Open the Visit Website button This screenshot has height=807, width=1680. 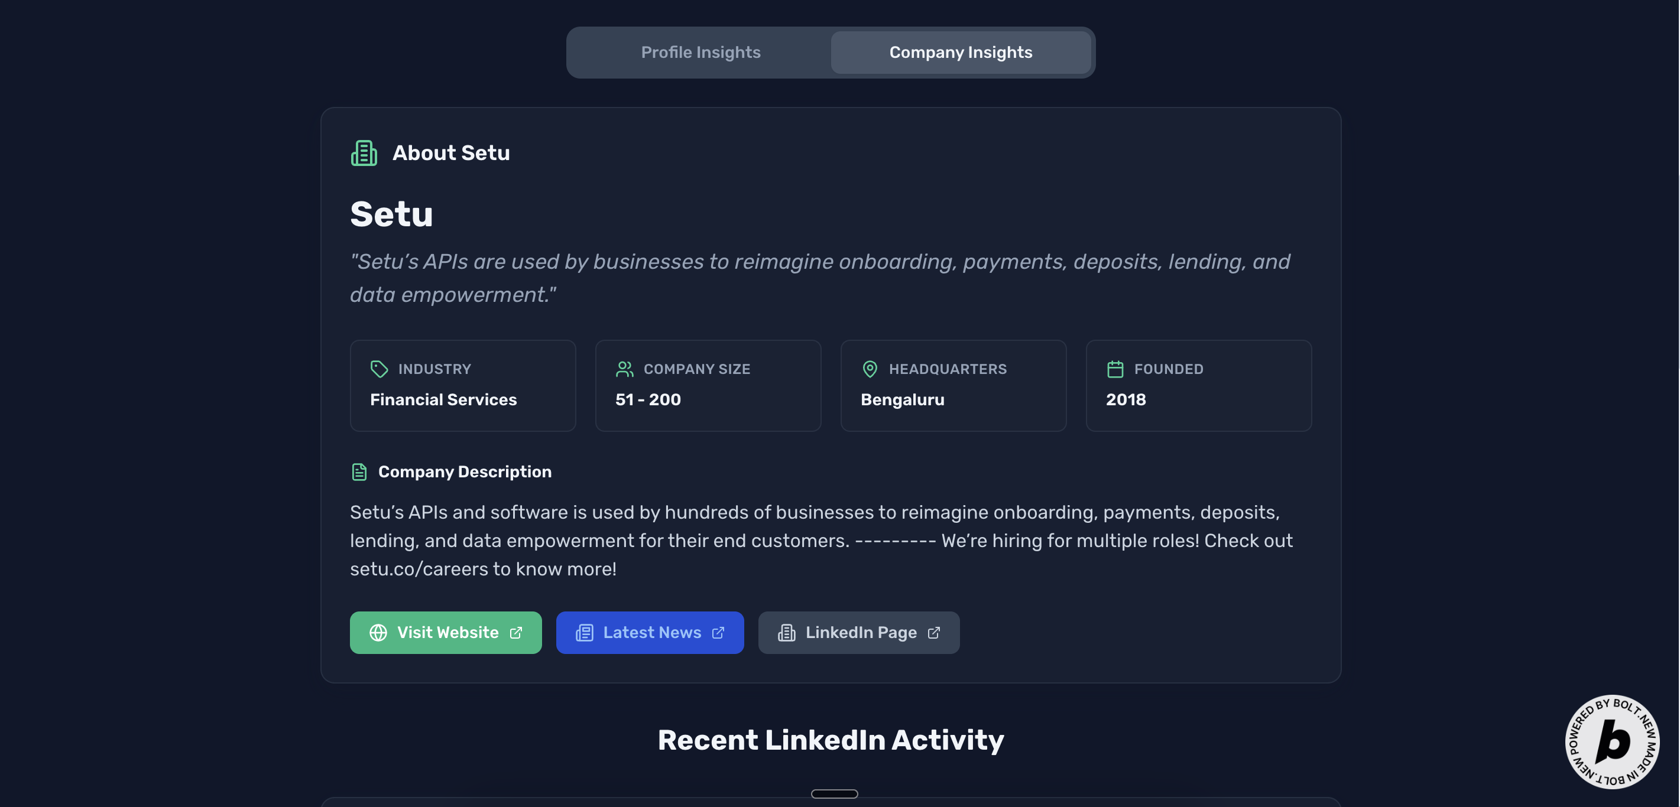tap(446, 632)
